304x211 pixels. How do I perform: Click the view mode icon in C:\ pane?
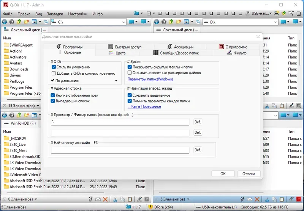[34, 22]
